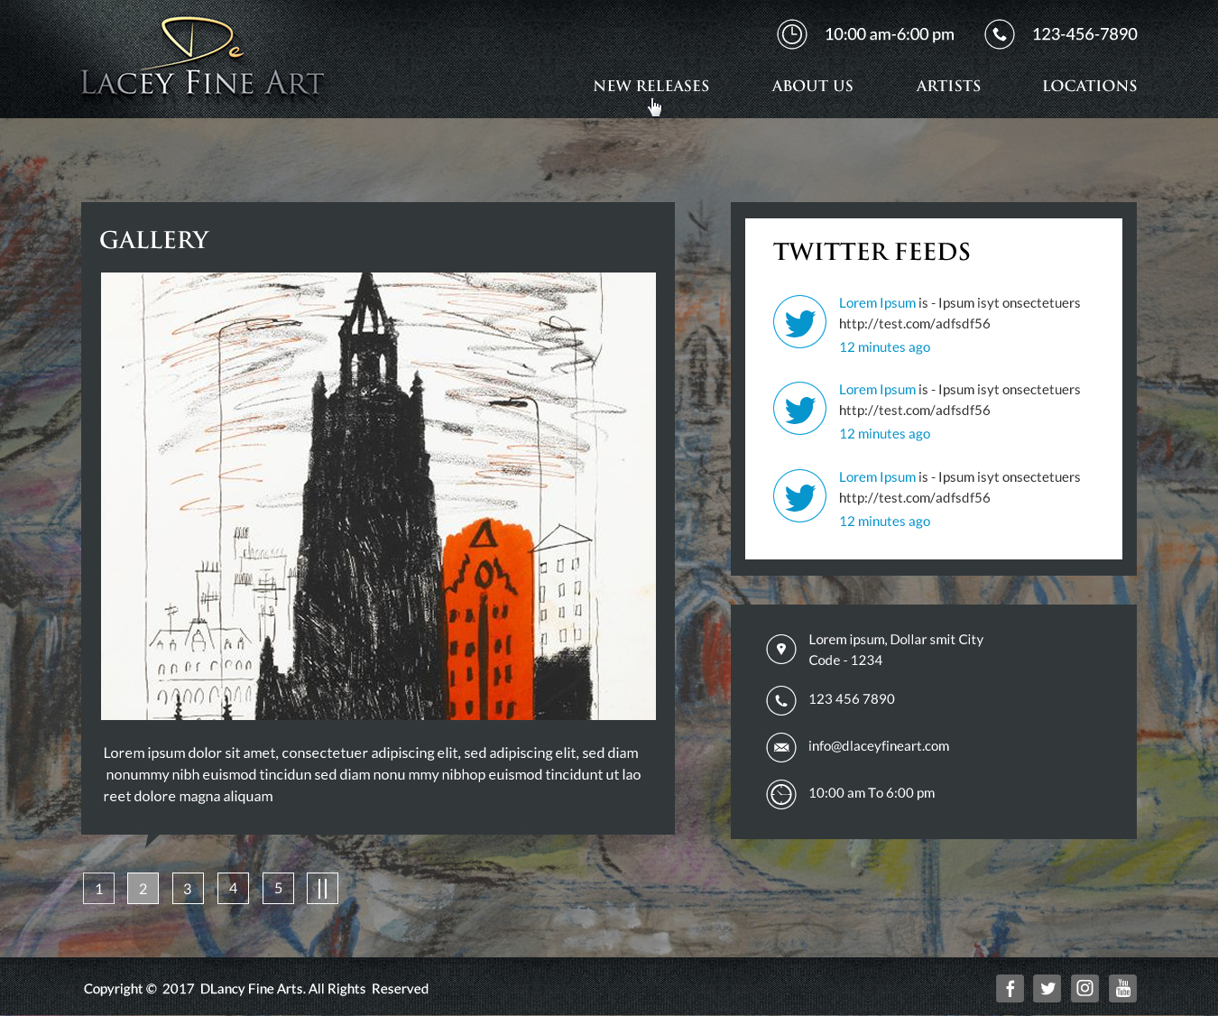Click the 123-456-7890 phone number in header

1084,34
